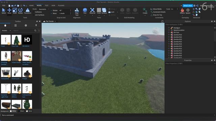Activate the Move tool
This screenshot has width=216, height=121.
(x=9, y=11)
